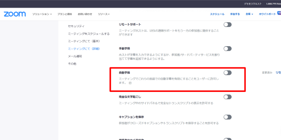Image resolution: width=281 pixels, height=140 pixels.
Task: Click the 自動字幕 heading
Action: [125, 73]
